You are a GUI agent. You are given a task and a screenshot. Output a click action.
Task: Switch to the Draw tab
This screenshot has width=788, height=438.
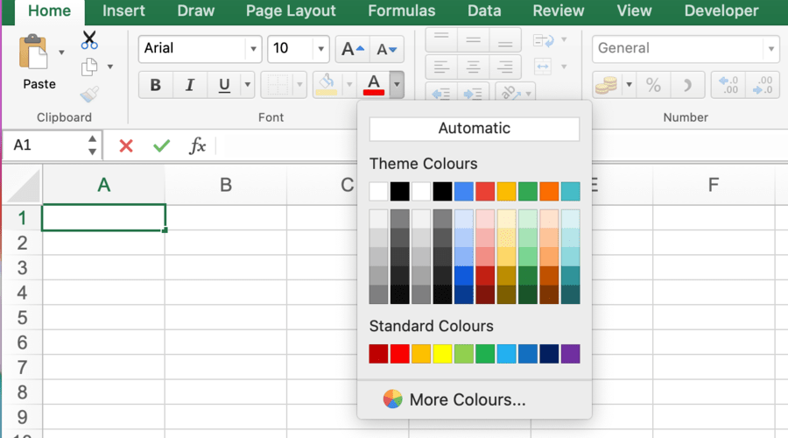tap(195, 11)
